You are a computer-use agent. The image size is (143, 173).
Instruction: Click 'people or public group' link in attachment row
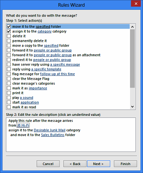(53, 55)
